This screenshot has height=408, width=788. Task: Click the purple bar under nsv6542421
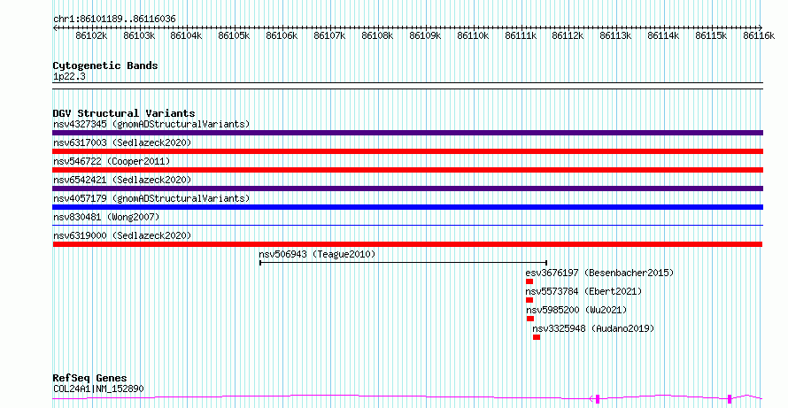tap(407, 189)
